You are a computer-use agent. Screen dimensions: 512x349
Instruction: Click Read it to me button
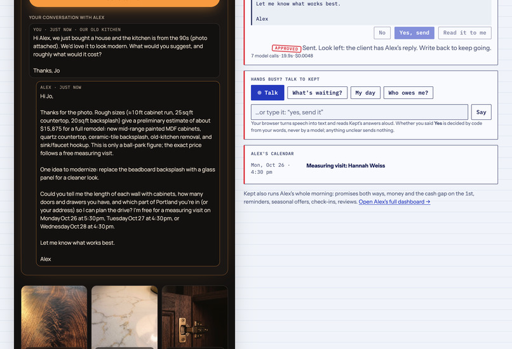coord(464,32)
